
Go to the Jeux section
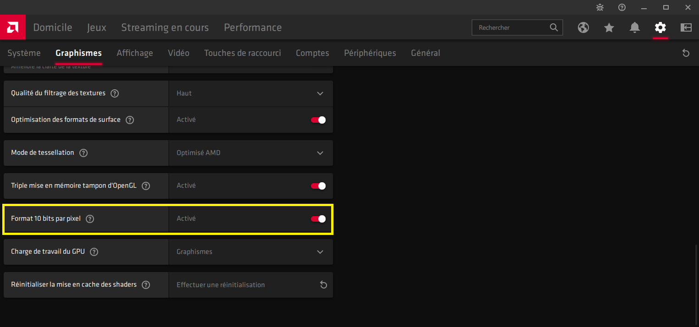[x=96, y=27]
